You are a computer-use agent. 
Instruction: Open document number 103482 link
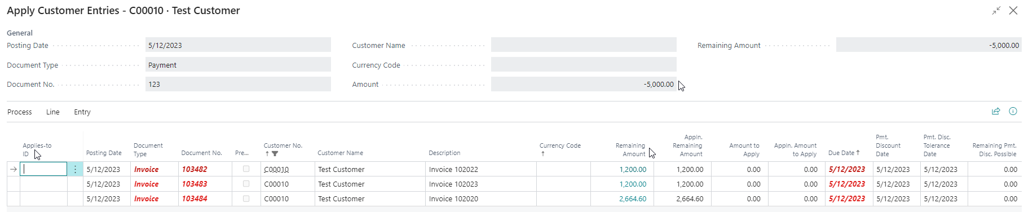[x=195, y=169]
